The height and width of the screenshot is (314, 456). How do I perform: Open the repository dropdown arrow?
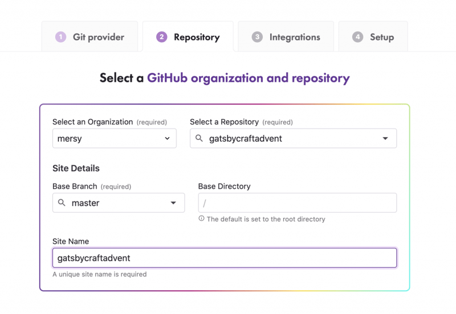(385, 138)
